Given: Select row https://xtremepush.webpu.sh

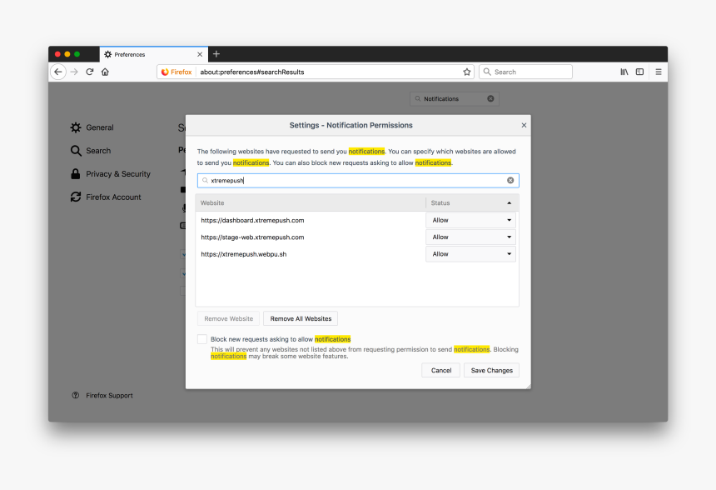Looking at the screenshot, I should [311, 253].
